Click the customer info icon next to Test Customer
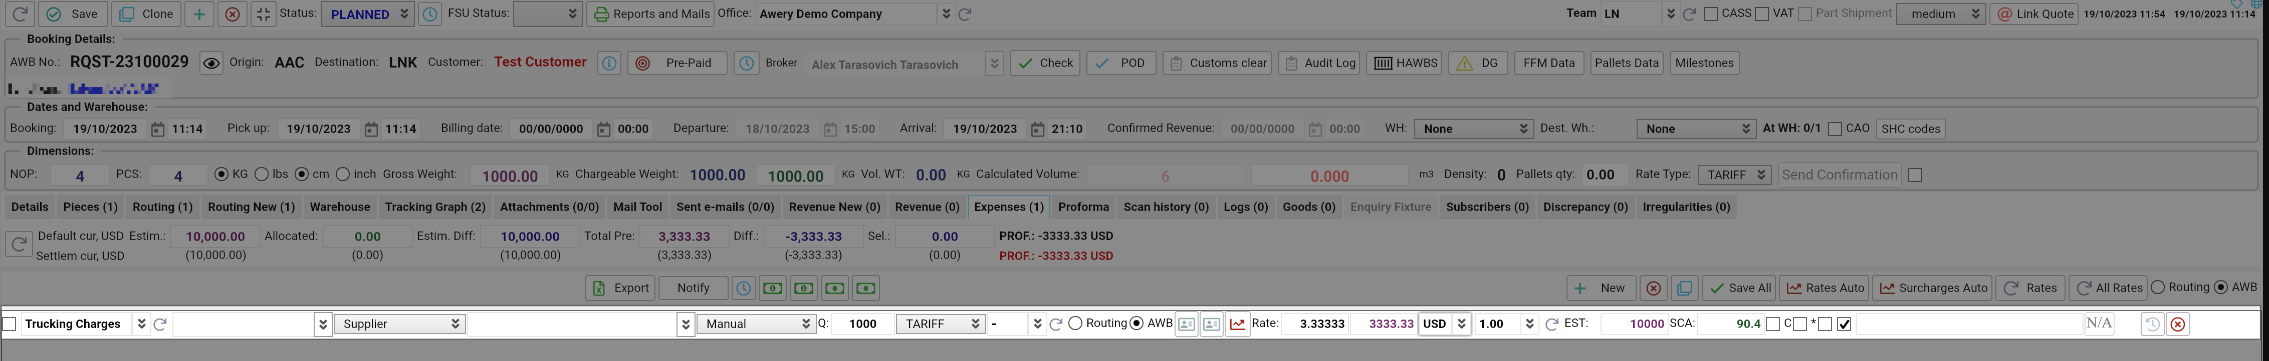The width and height of the screenshot is (2269, 361). (x=609, y=63)
